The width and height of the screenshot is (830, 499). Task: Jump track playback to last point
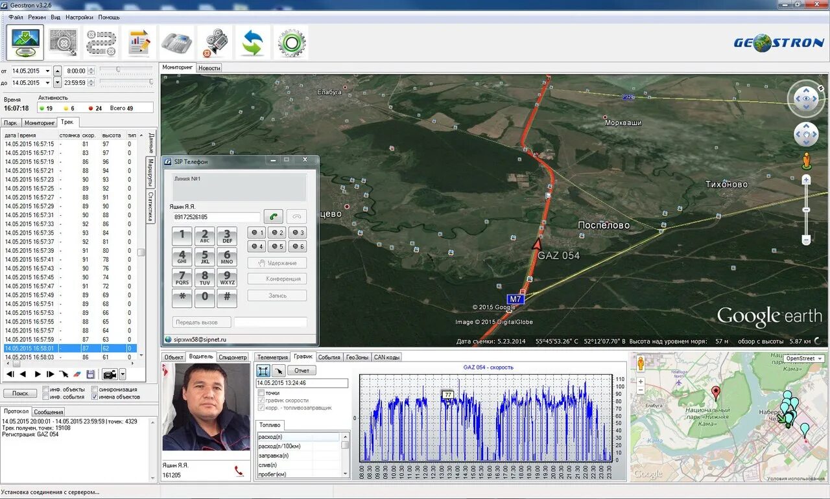coord(51,374)
